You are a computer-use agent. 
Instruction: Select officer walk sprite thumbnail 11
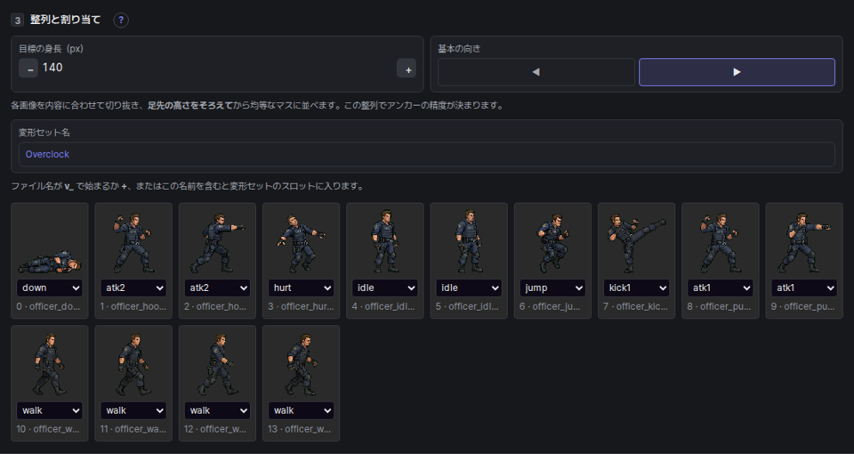[x=133, y=365]
